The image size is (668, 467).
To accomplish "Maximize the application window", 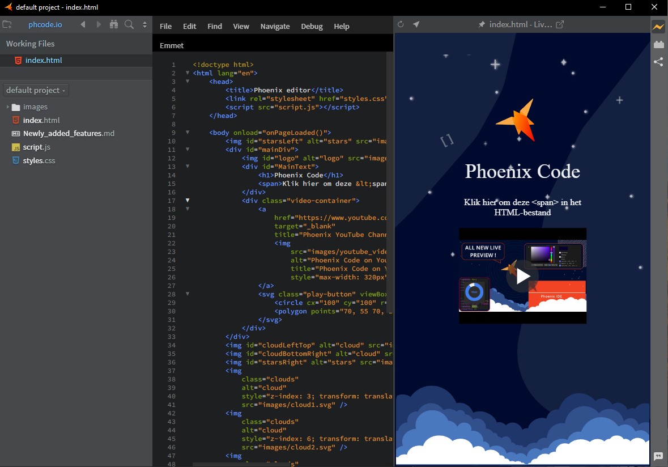I will click(628, 7).
